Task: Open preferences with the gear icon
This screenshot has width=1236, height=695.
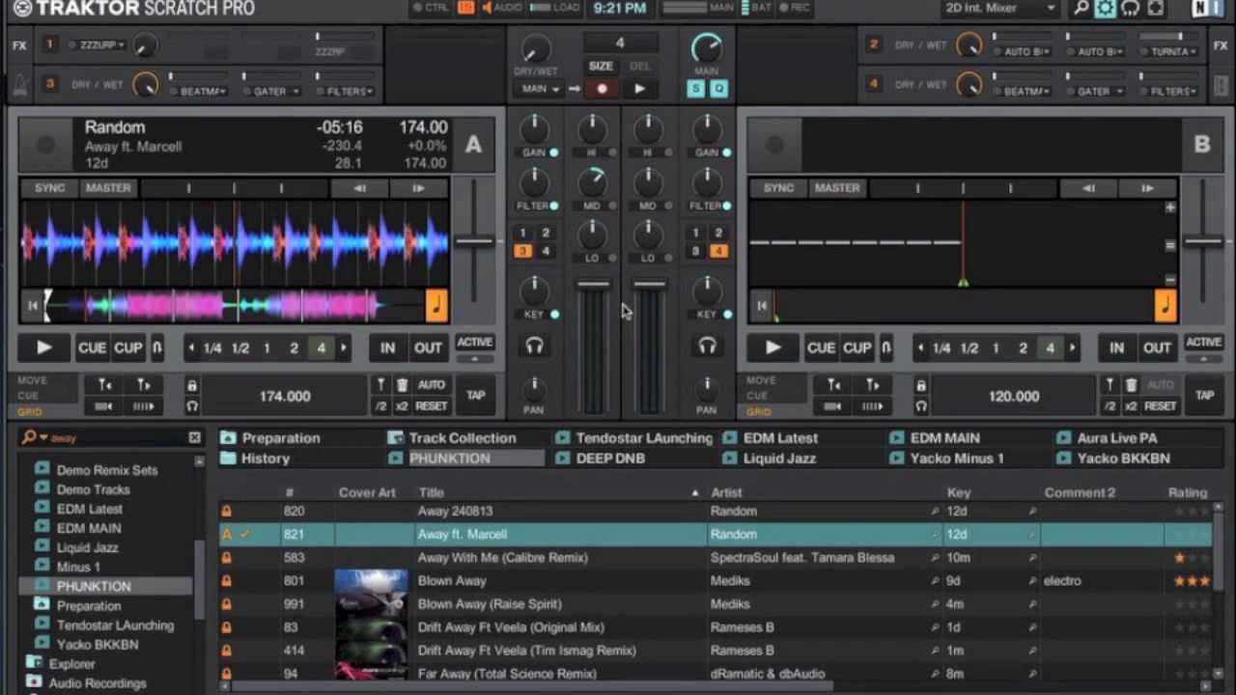Action: (1106, 9)
